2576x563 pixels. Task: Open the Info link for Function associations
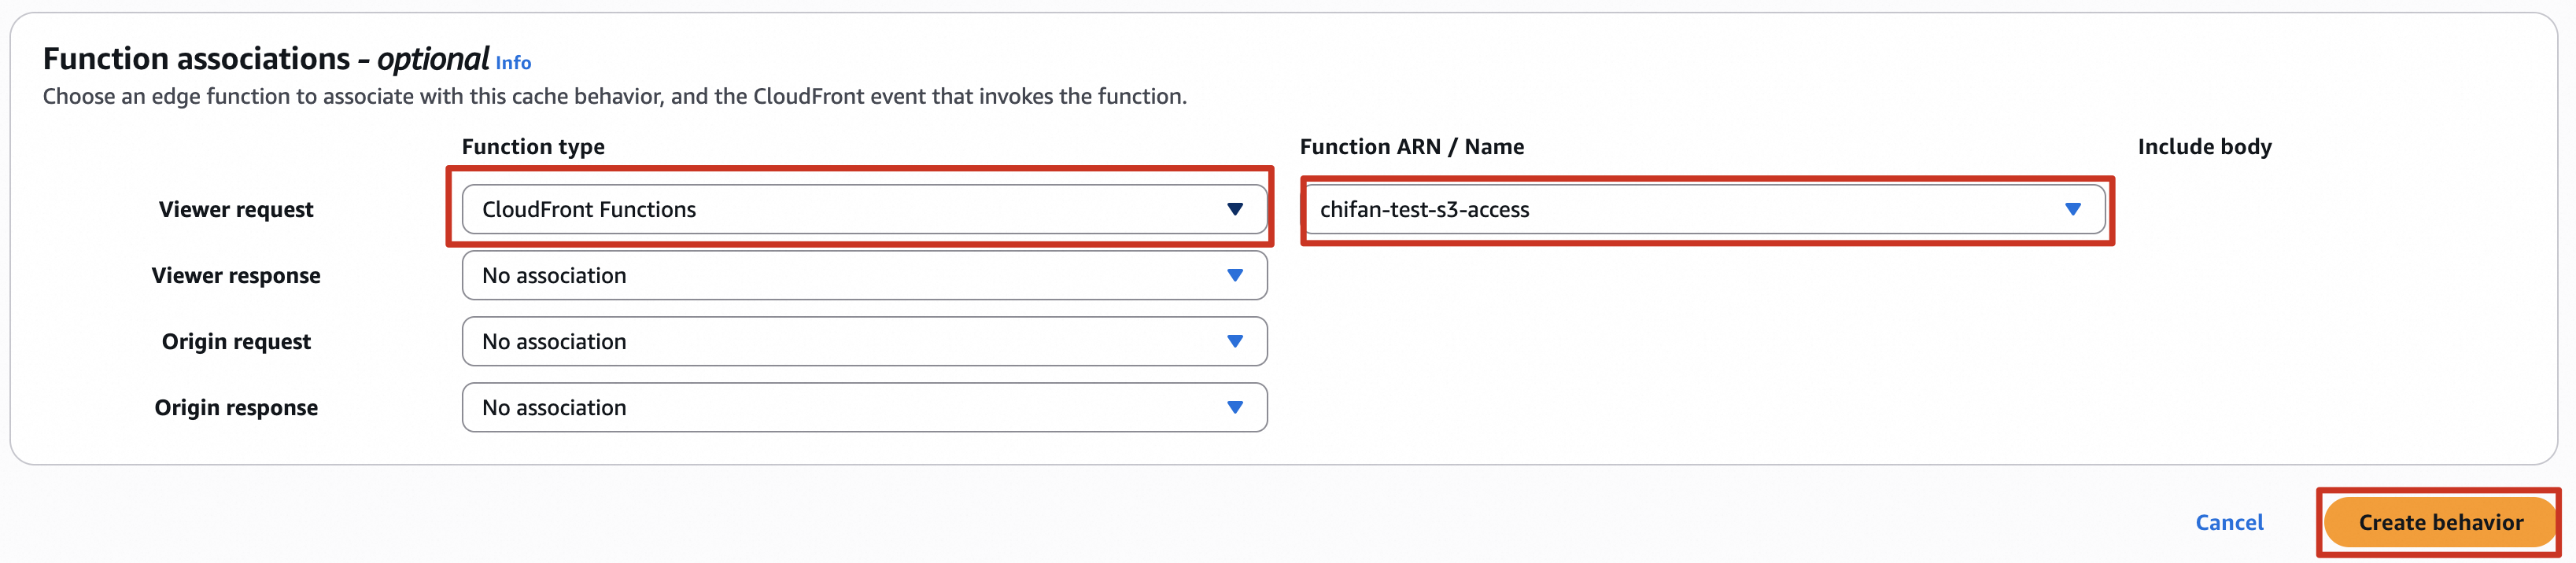click(513, 63)
